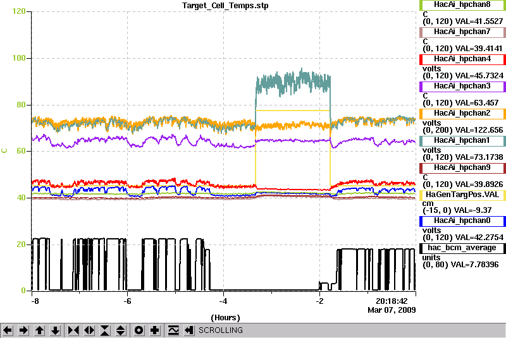
Task: Click the vertical expand (up-down triangles) icon
Action: pos(121,330)
